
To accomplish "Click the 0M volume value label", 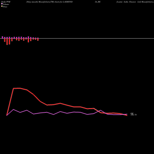I will click(x=132, y=113).
